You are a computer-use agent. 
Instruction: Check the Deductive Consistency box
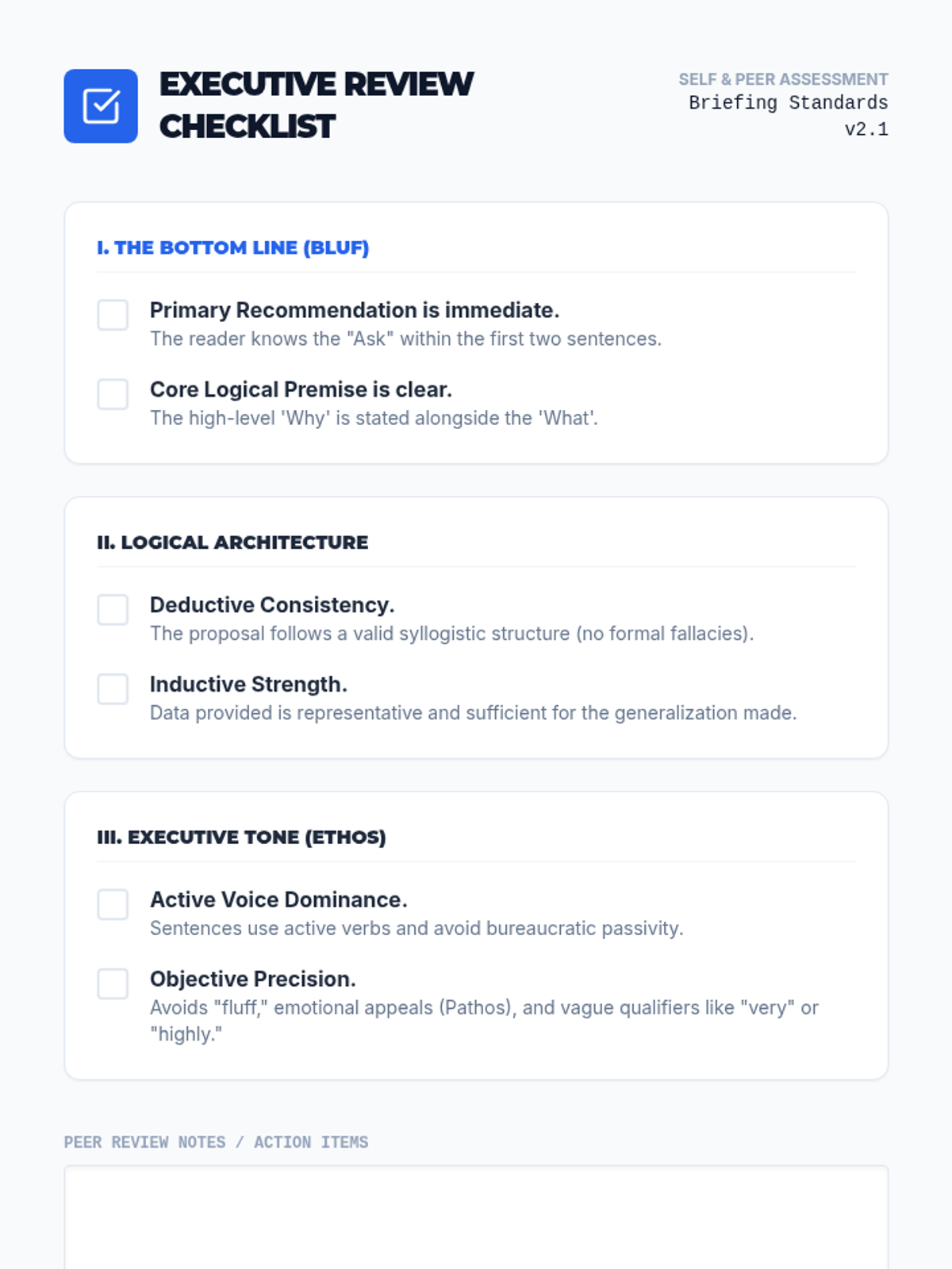coord(113,610)
